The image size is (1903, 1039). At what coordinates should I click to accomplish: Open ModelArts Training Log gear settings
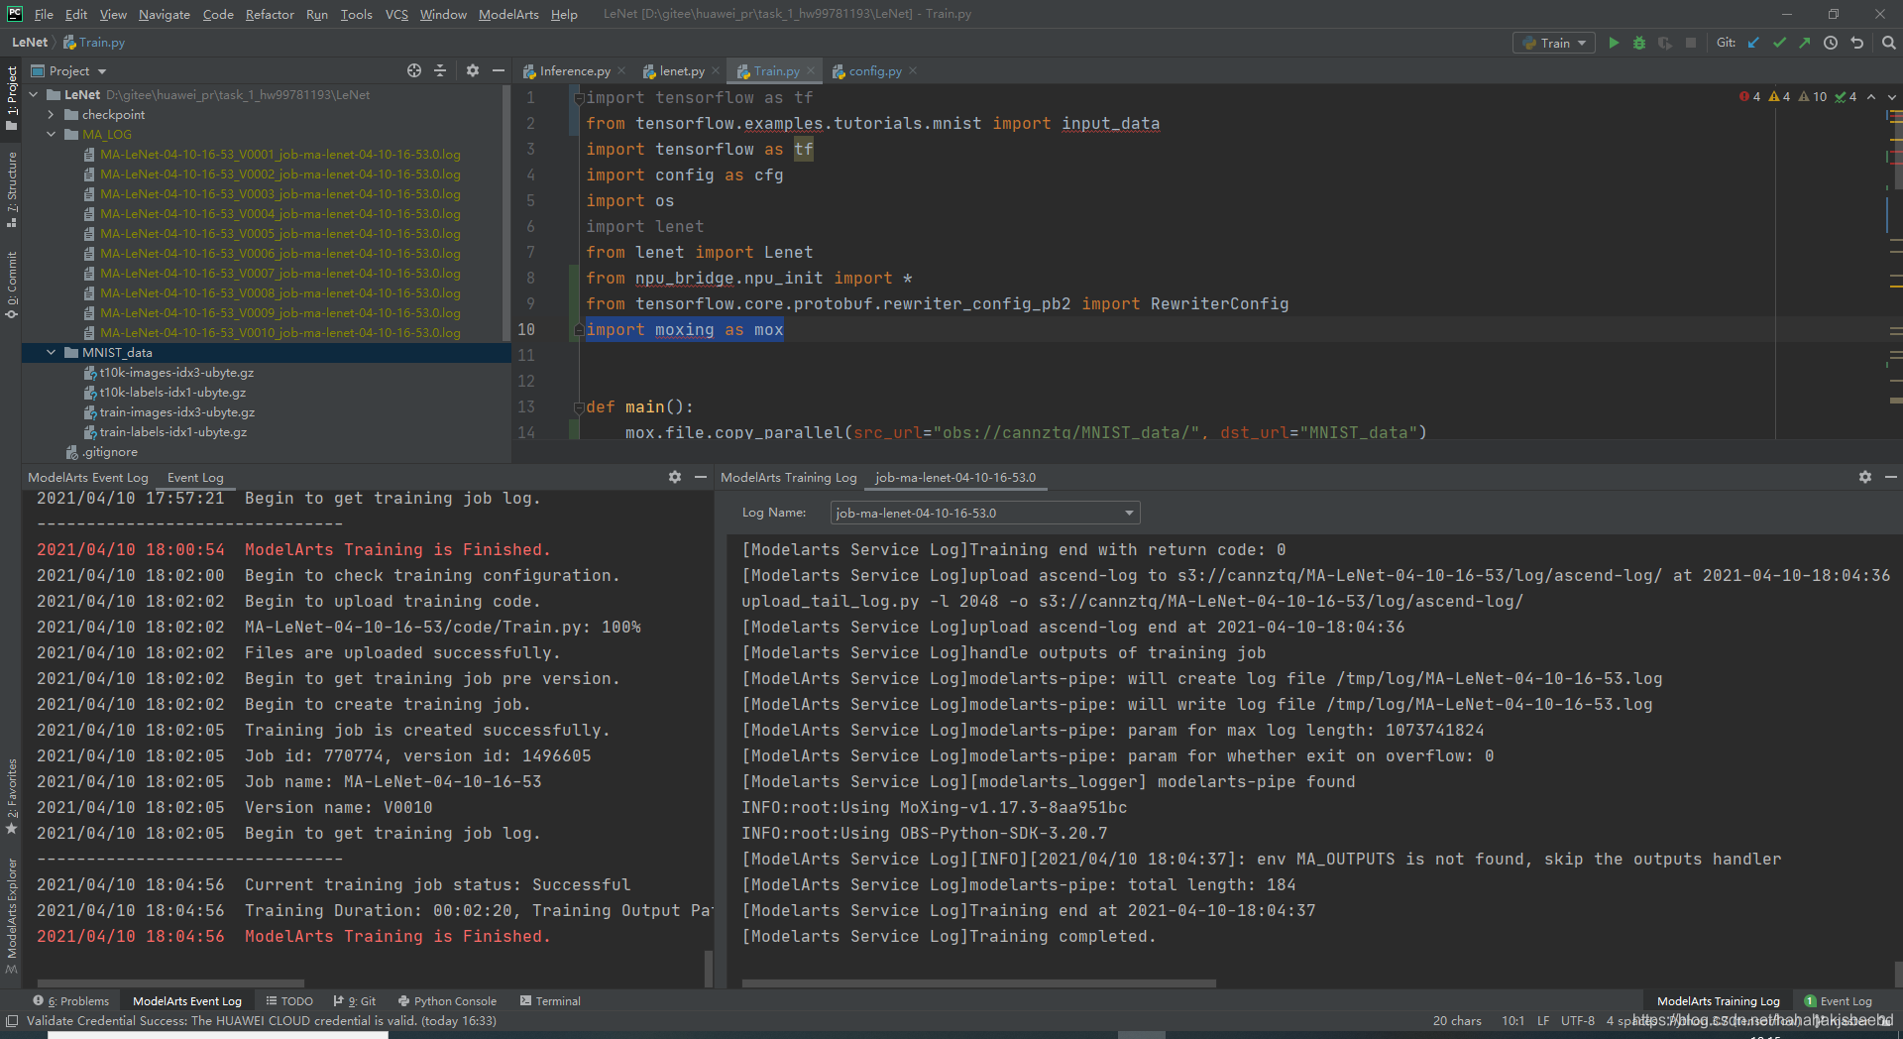point(1865,477)
